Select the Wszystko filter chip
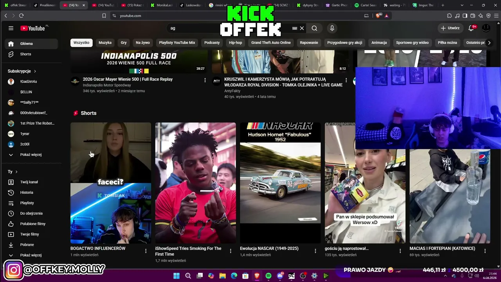Viewport: 501px width, 282px height. (x=81, y=43)
